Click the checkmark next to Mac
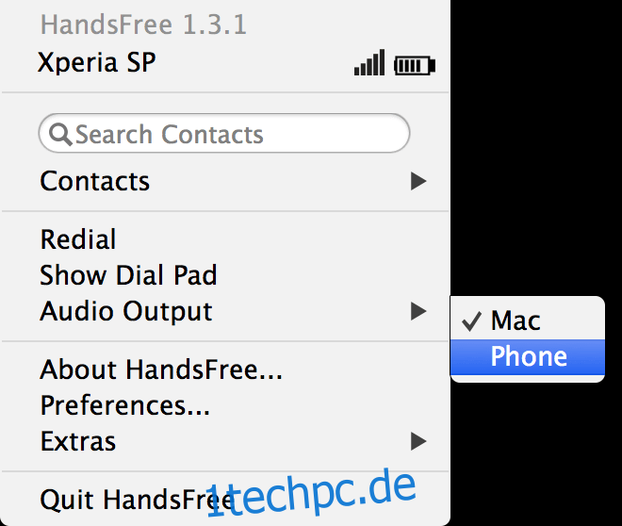This screenshot has height=526, width=622. [471, 321]
